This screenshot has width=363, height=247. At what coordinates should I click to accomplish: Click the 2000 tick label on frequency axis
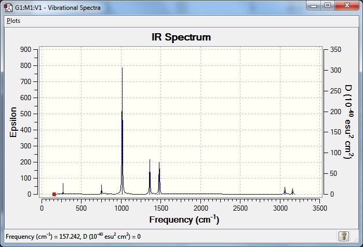[201, 208]
